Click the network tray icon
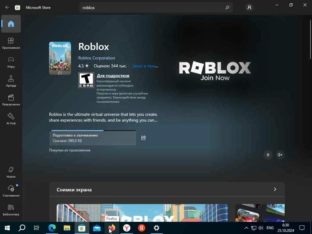The image size is (312, 234). tap(254, 228)
